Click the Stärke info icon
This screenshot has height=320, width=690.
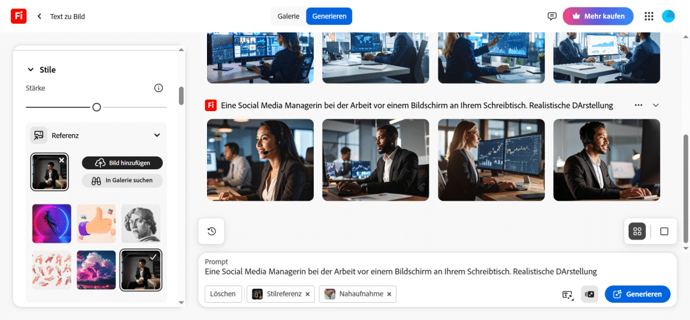158,88
